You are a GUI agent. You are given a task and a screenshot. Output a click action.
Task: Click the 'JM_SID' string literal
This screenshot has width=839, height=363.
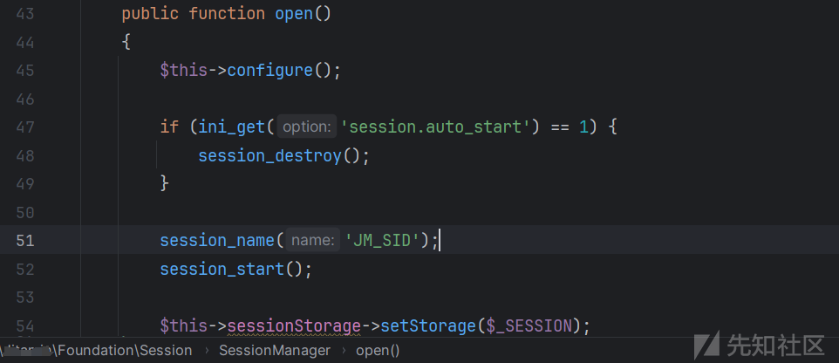pos(382,240)
